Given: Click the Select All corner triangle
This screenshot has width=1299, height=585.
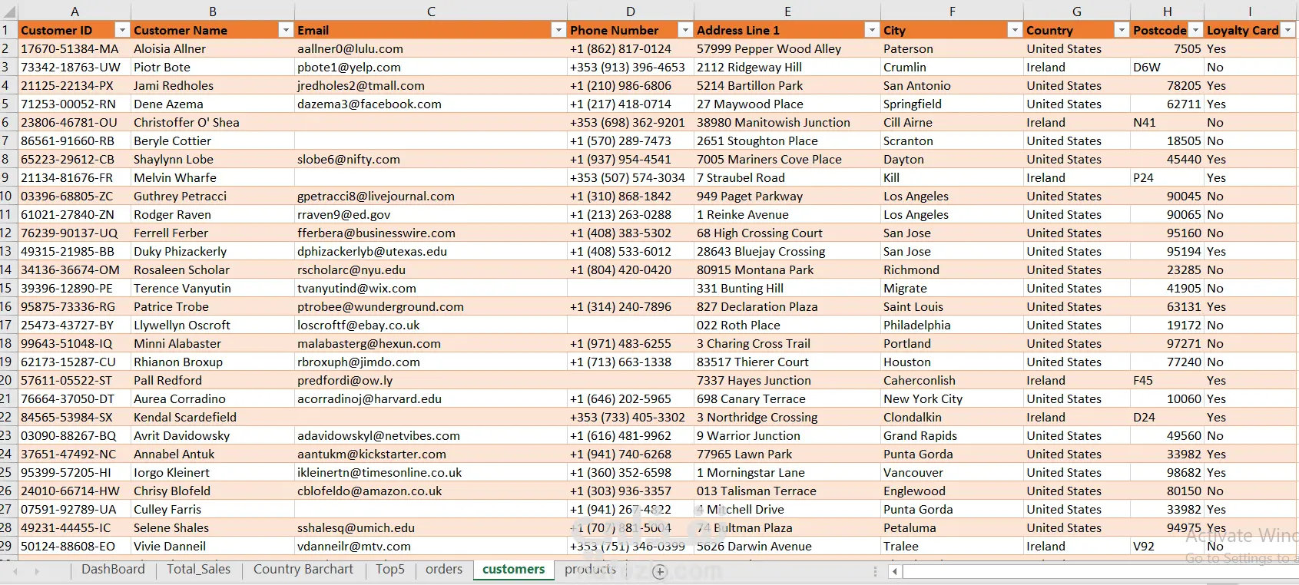Looking at the screenshot, I should 8,12.
